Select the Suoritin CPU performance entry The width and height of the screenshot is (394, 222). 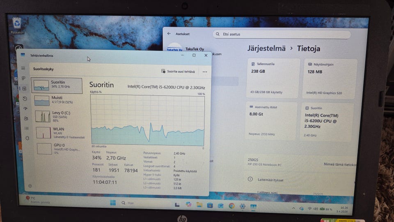57,86
